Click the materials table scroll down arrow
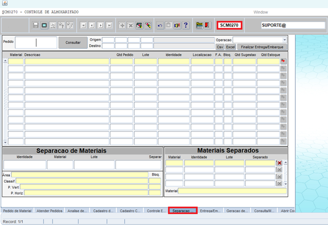Viewport: 328px width, 225px height. click(5, 142)
